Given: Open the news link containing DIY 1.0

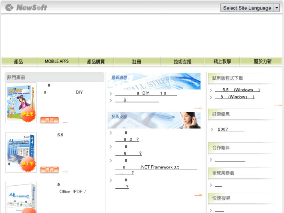Looking at the screenshot, I should click(x=146, y=93).
